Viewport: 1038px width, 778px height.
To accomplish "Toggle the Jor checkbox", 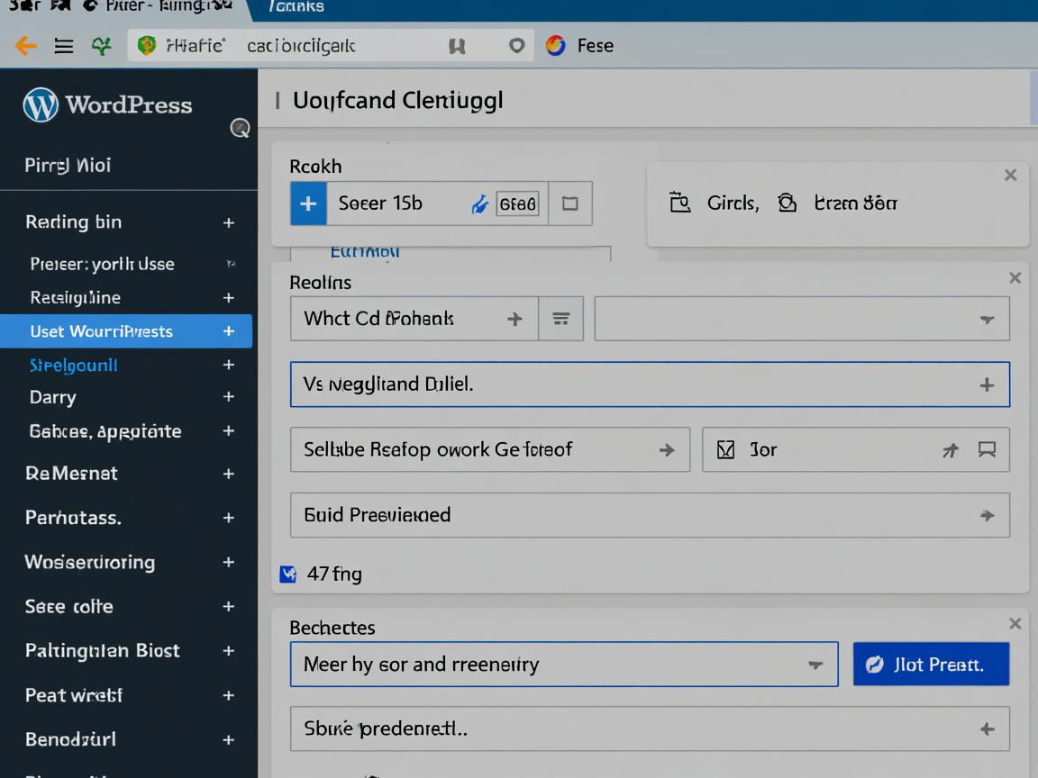I will pyautogui.click(x=725, y=450).
